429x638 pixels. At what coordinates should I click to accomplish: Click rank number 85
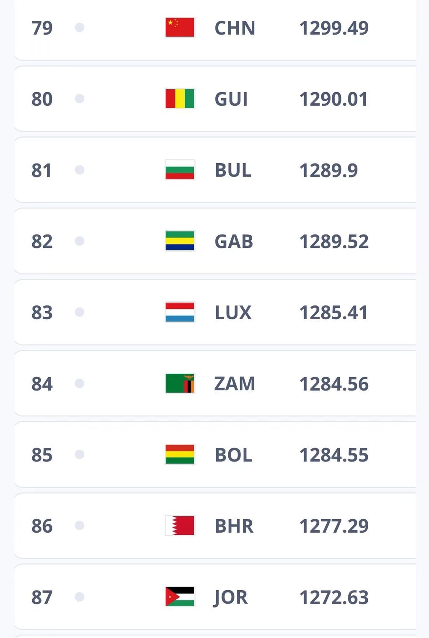pos(42,455)
